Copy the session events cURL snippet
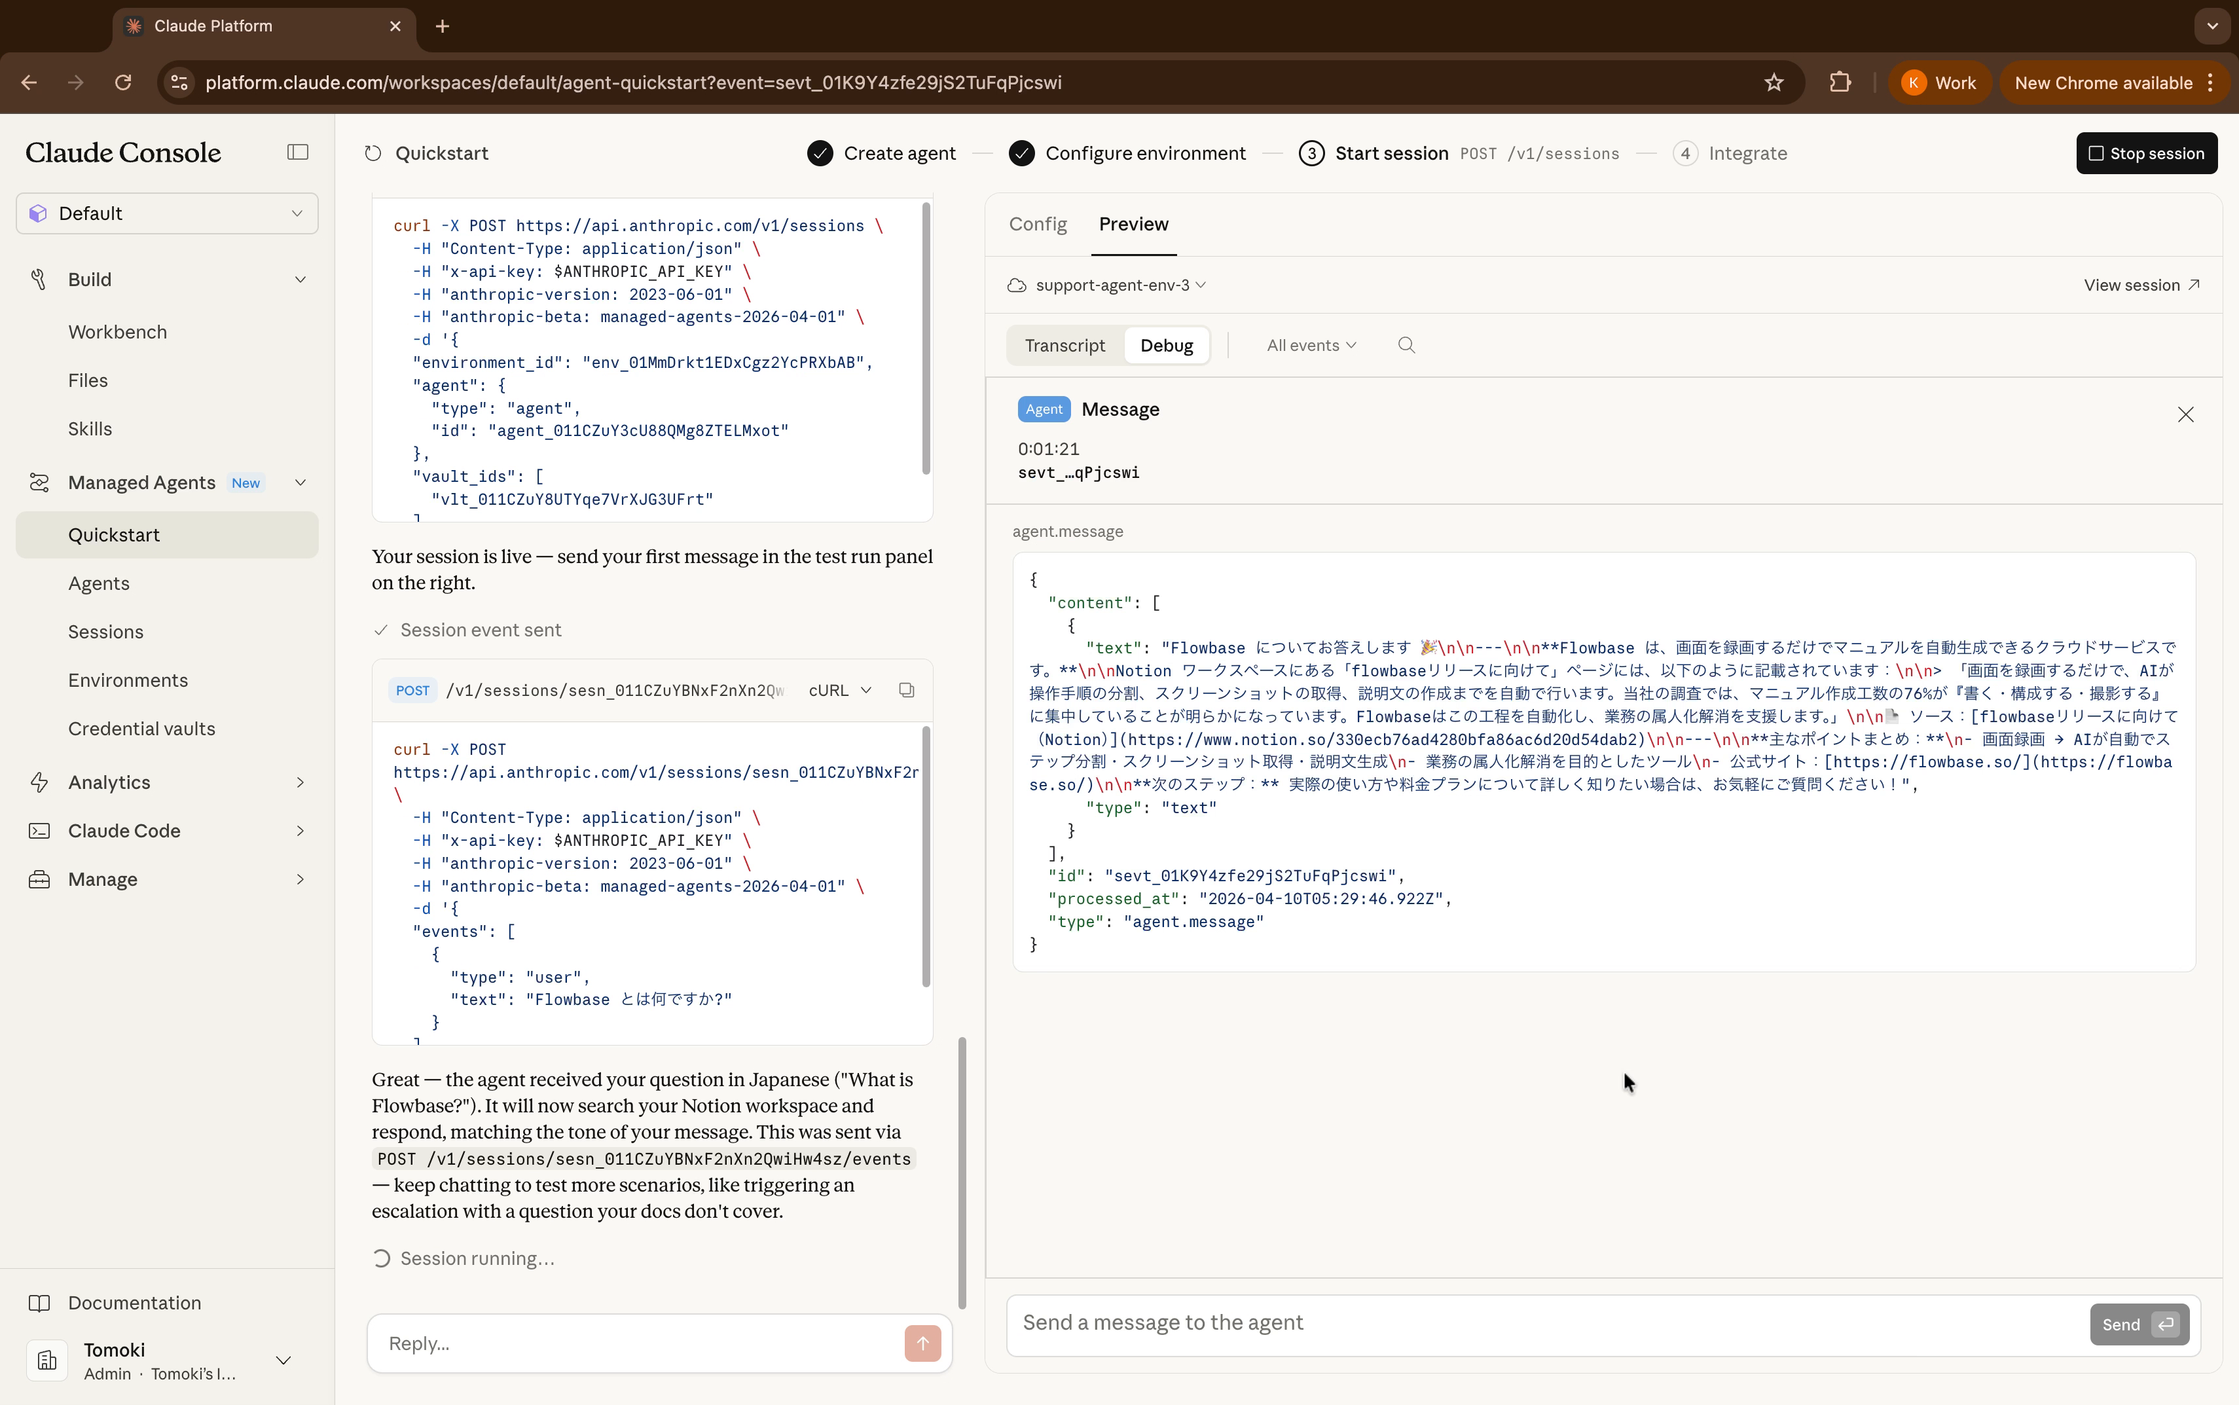2239x1405 pixels. point(907,691)
